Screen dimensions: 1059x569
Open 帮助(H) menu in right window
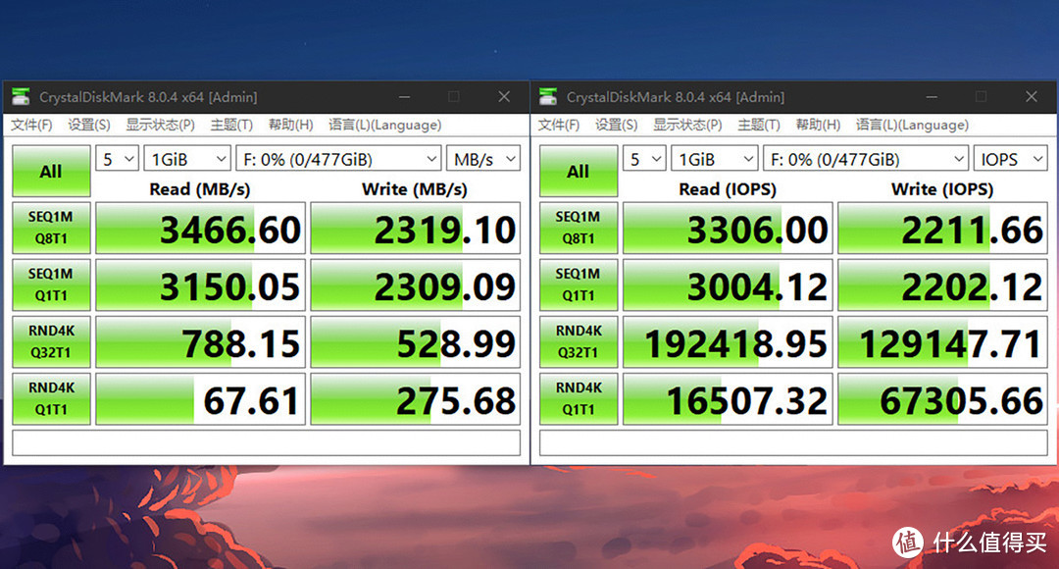click(818, 125)
